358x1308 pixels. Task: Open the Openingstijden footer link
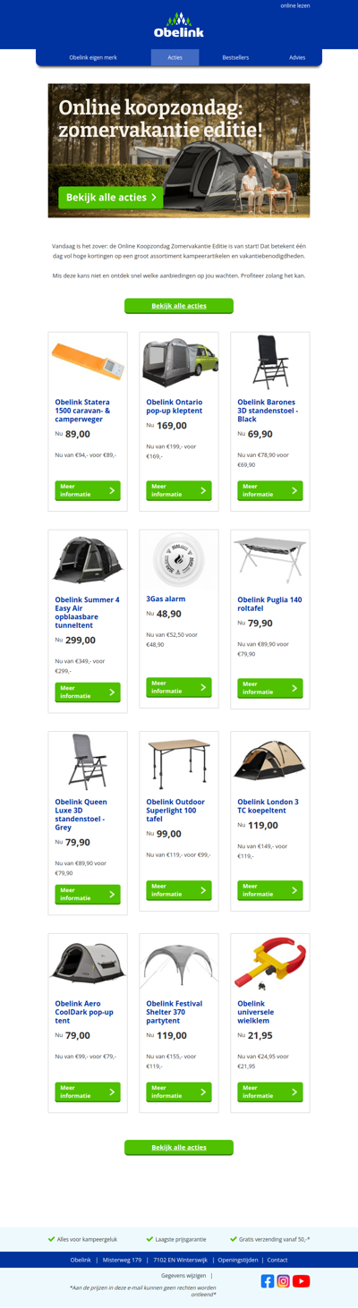(x=238, y=1260)
